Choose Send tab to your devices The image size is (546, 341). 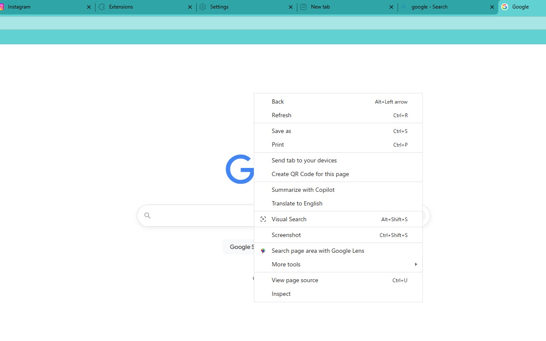pos(338,160)
